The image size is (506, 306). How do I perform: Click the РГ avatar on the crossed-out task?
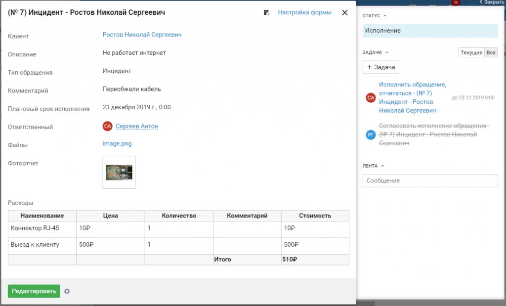370,134
